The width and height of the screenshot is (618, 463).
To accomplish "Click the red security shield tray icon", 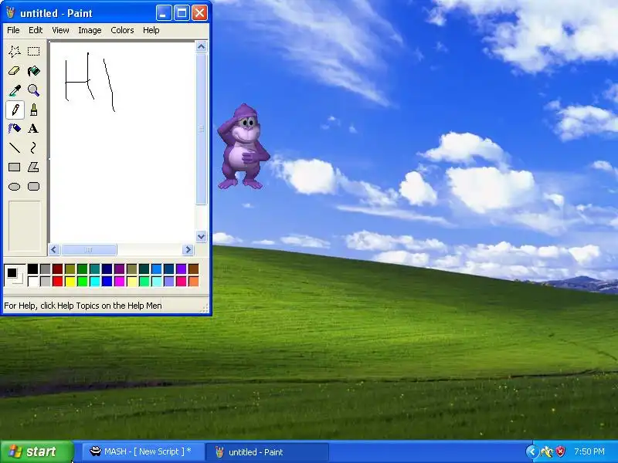I will 560,451.
